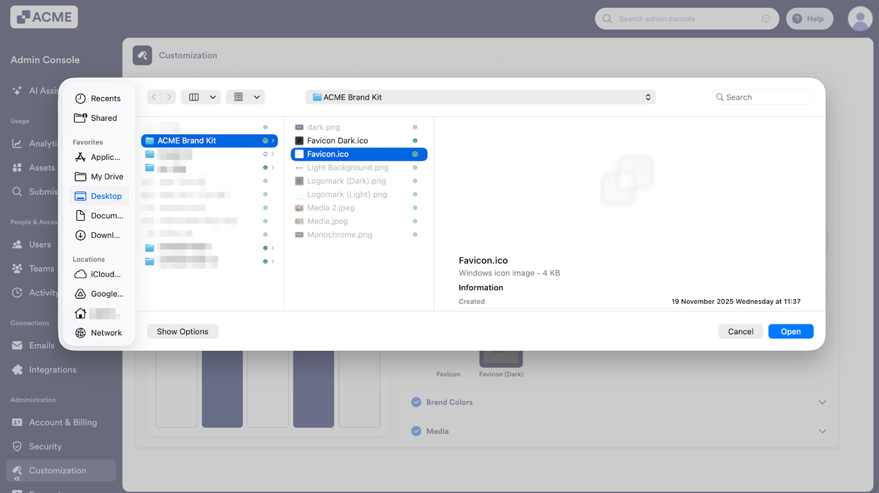Select the Favicon.ico file

pos(359,154)
